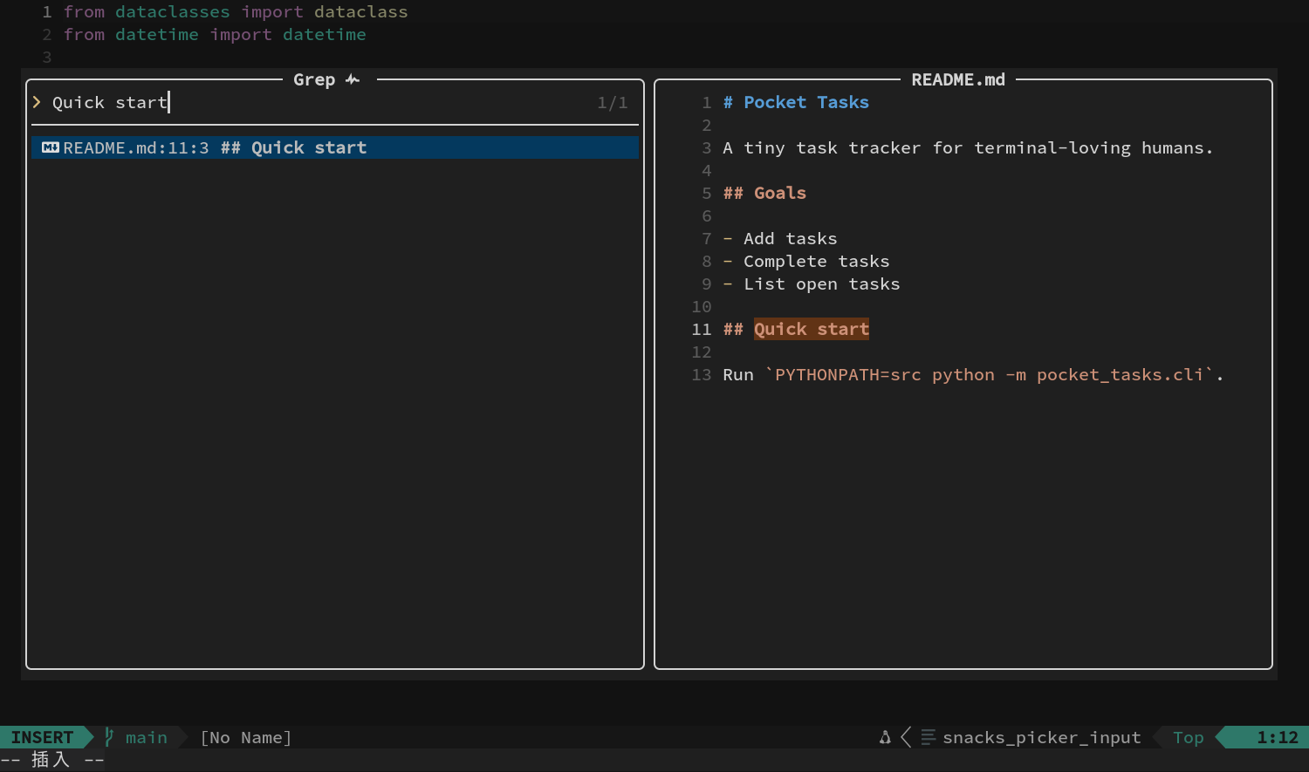The image size is (1309, 772).
Task: Click the 1/1 match counter
Action: 613,103
